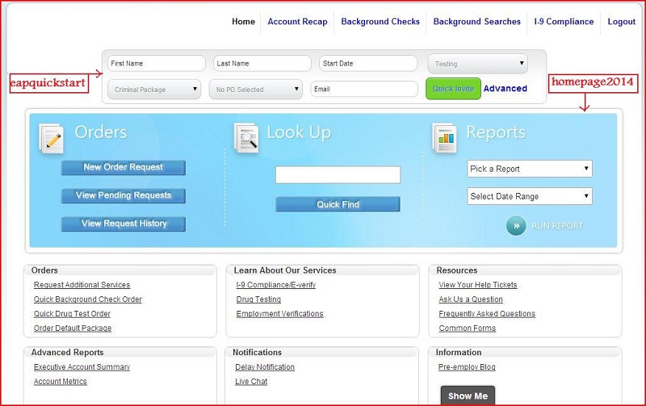Open the Drug Testing link

(258, 299)
